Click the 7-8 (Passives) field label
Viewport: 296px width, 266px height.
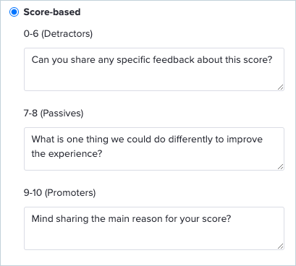click(54, 113)
